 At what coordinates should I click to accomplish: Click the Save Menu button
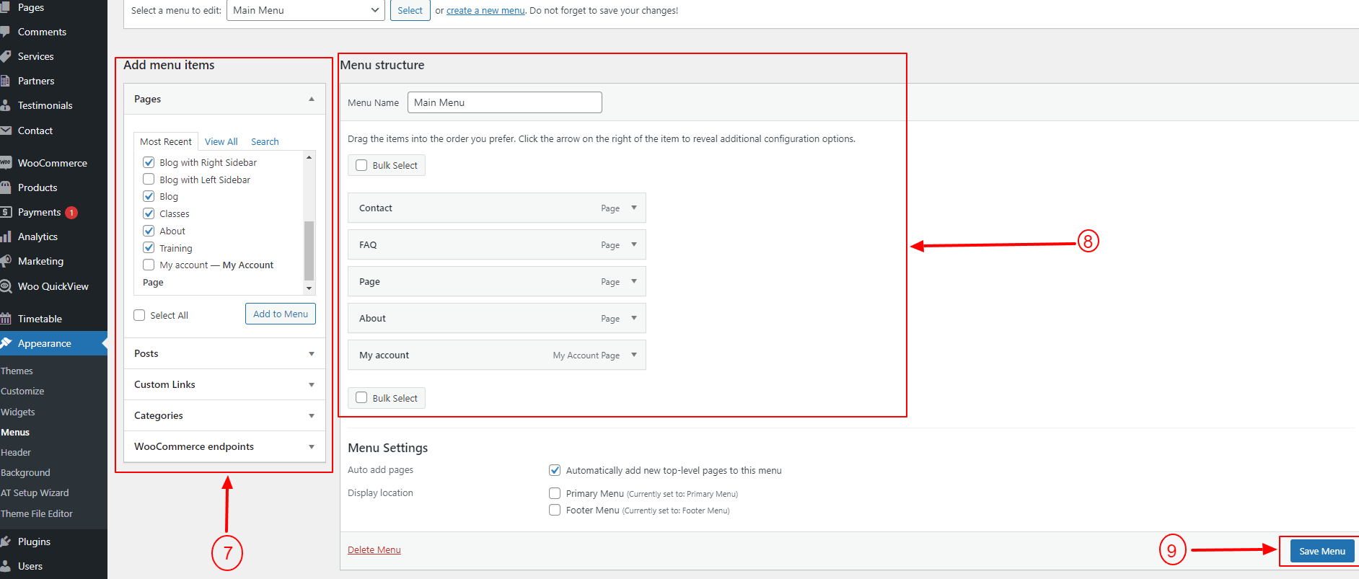pos(1321,551)
